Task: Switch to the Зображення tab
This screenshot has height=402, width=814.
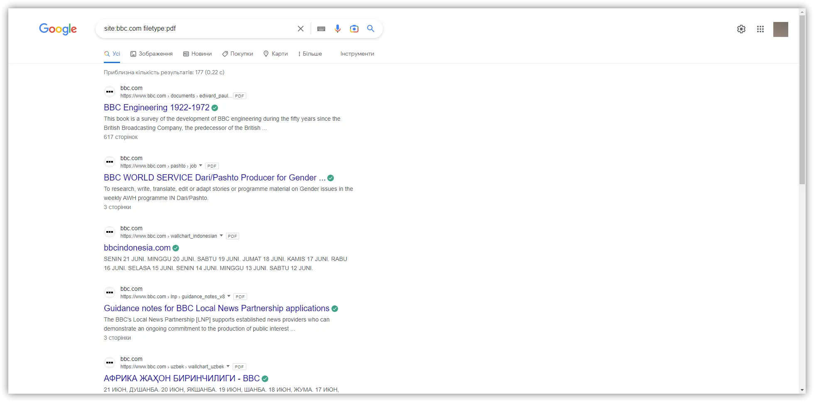Action: tap(152, 54)
